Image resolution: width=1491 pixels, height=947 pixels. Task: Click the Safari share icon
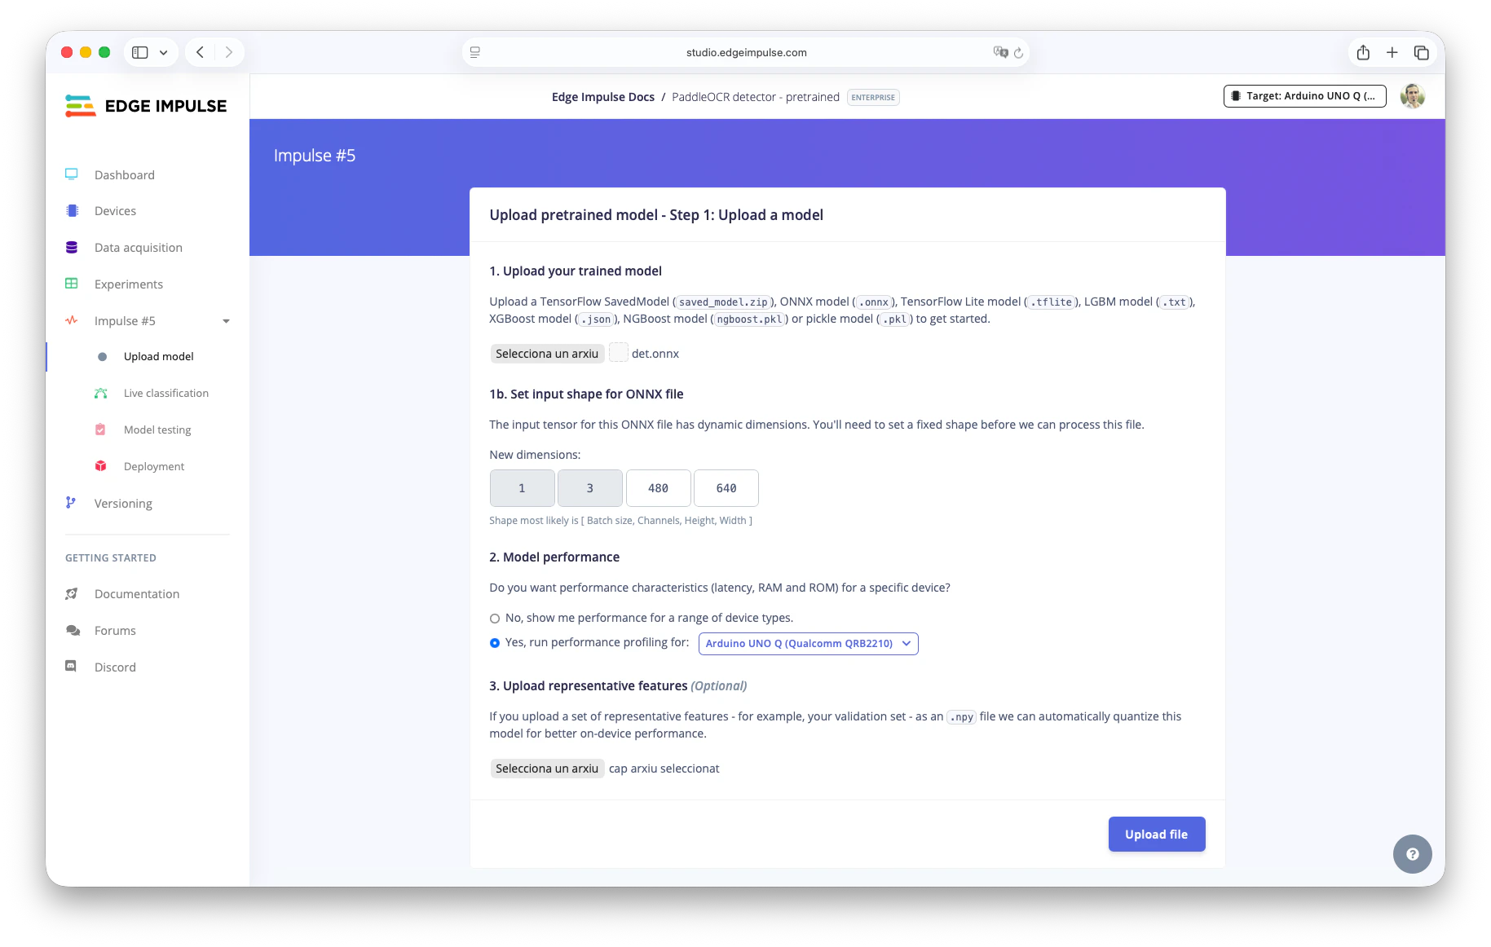pos(1363,52)
